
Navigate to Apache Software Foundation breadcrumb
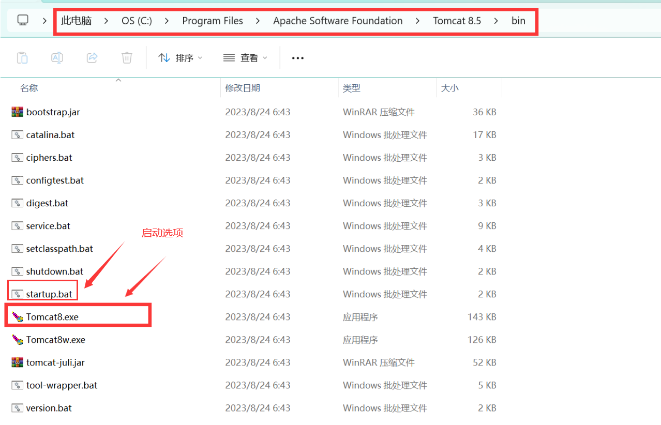click(338, 21)
